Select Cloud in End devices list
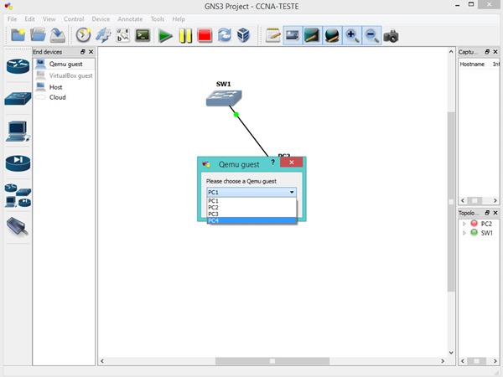This screenshot has width=503, height=377. tap(64, 97)
